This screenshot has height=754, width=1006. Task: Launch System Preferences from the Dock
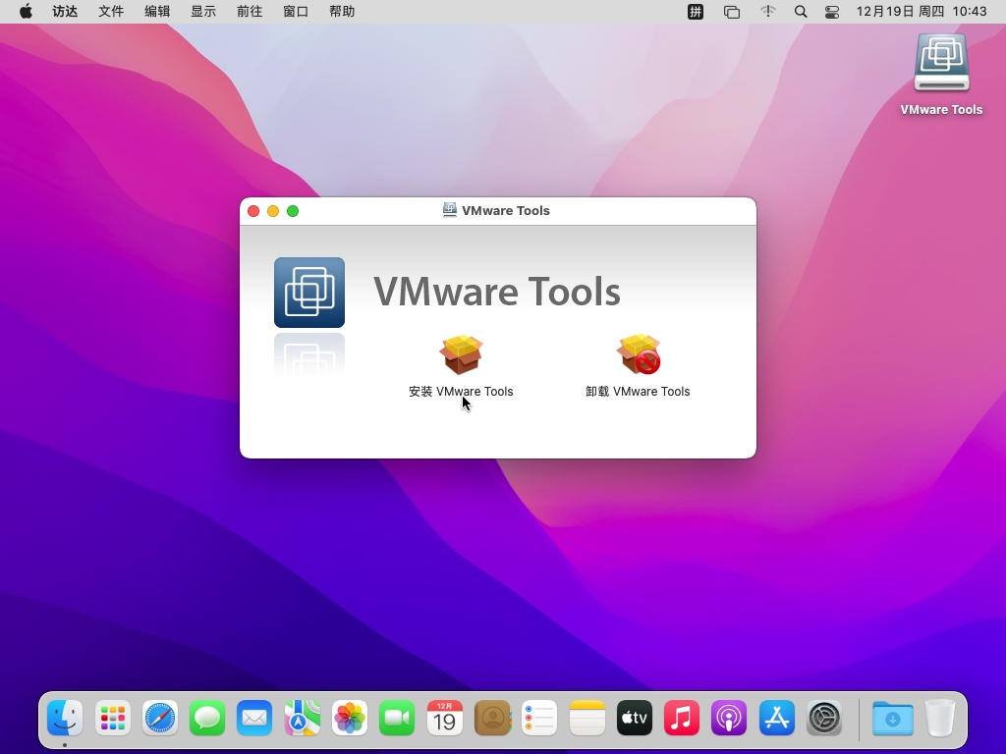(824, 719)
